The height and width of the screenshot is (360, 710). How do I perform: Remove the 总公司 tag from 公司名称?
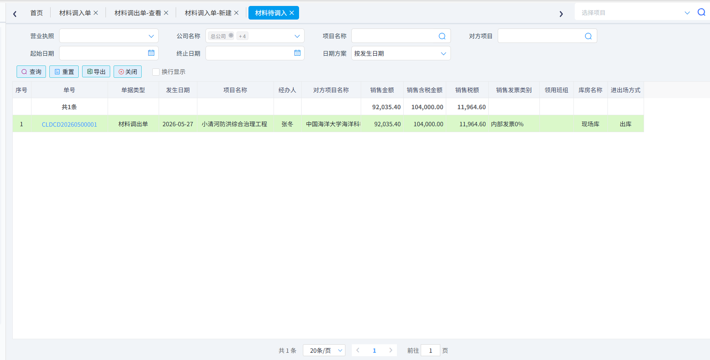tap(231, 36)
